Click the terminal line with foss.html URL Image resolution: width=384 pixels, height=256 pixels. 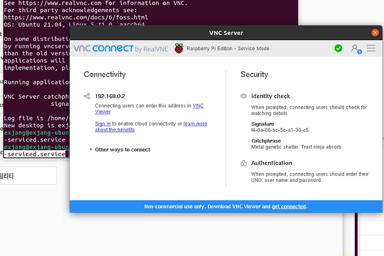[76, 17]
